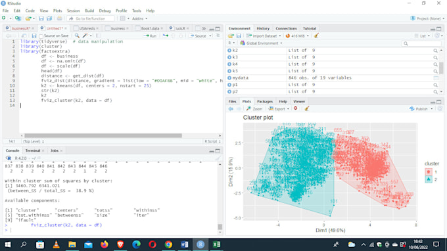Go to previous plot arrow

(231, 109)
